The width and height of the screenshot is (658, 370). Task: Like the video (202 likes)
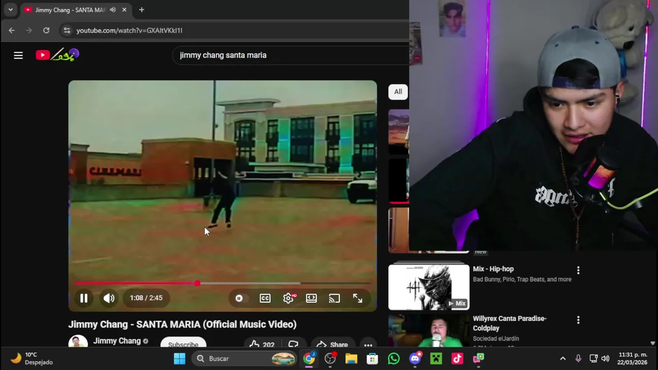pyautogui.click(x=262, y=343)
